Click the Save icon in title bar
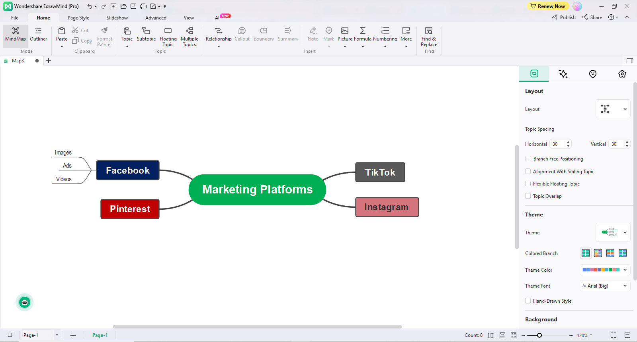The image size is (637, 342). click(x=133, y=6)
